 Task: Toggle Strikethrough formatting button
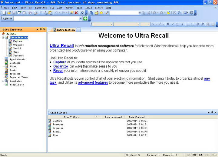[x=182, y=24]
